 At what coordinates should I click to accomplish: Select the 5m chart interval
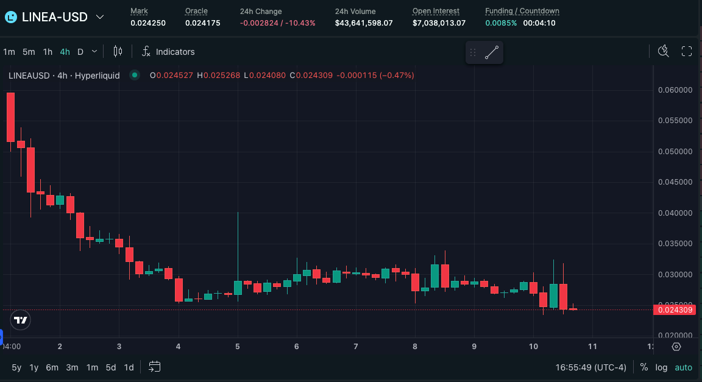pyautogui.click(x=29, y=52)
